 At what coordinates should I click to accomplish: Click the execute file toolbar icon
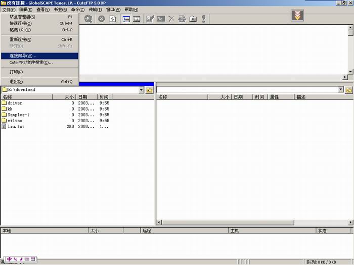182,19
